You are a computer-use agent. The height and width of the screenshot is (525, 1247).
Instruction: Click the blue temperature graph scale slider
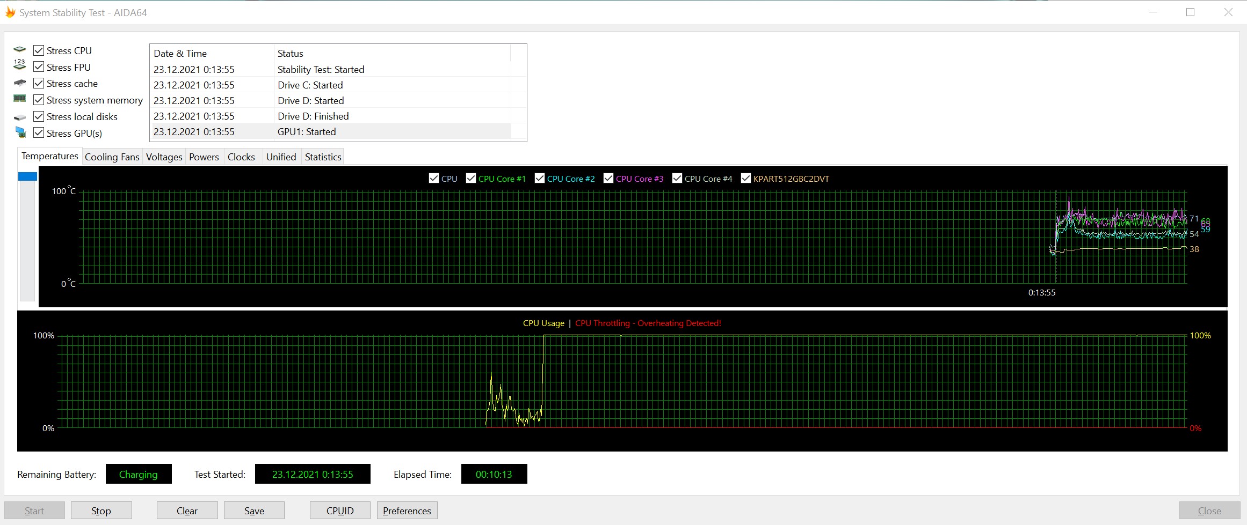(x=27, y=176)
